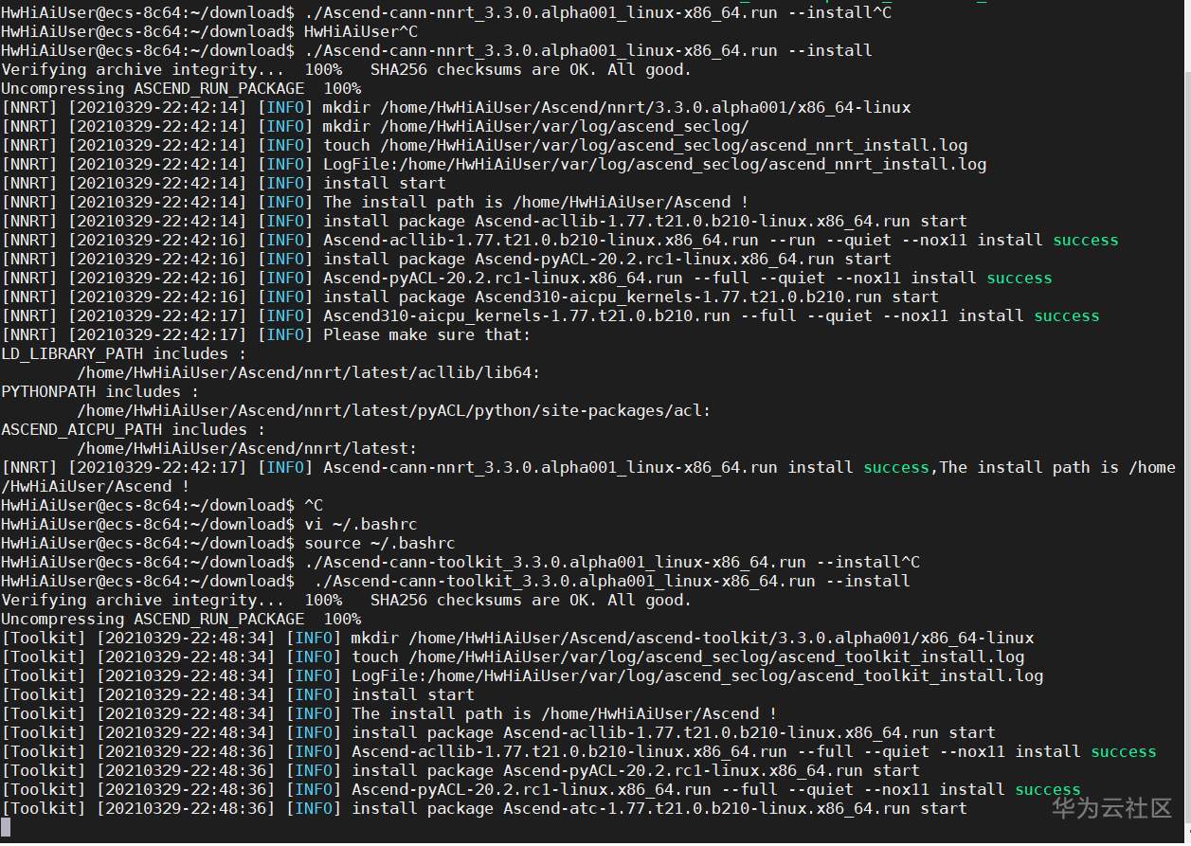Viewport: 1191px width, 846px height.
Task: Click the "HwHiAiUser^C" cancelled command text
Action: click(361, 31)
